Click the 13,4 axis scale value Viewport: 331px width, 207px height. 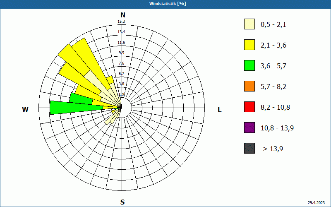click(121, 32)
